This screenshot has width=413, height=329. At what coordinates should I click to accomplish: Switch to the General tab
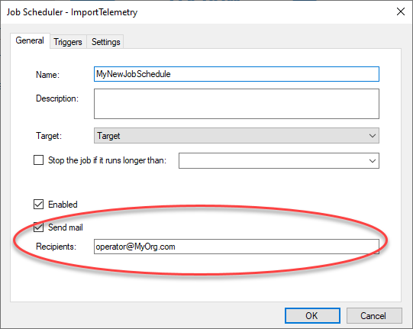(30, 40)
